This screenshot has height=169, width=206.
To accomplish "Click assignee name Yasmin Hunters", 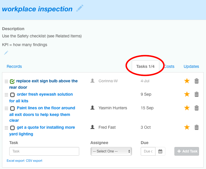I will [x=113, y=108].
